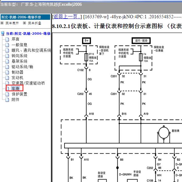Click the page icon next to 变速器/变速驱动桥
Image resolution: width=182 pixels, height=182 pixels.
pyautogui.click(x=7, y=83)
